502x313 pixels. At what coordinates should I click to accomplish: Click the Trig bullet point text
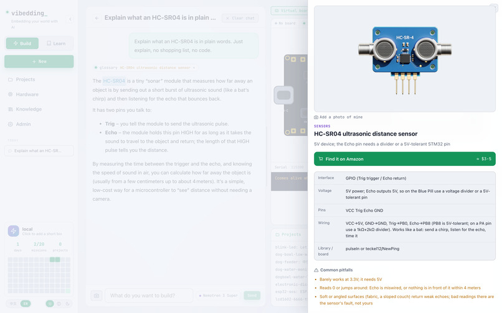pos(167,124)
